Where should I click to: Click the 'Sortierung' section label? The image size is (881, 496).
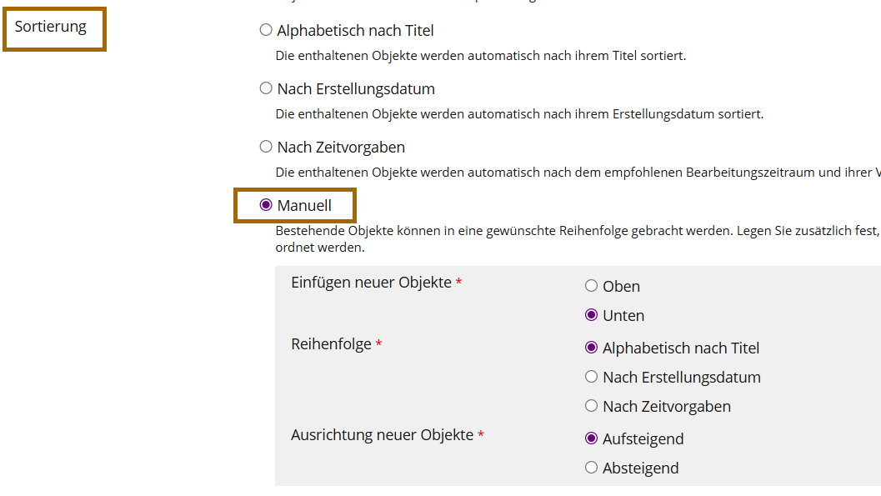click(x=51, y=27)
